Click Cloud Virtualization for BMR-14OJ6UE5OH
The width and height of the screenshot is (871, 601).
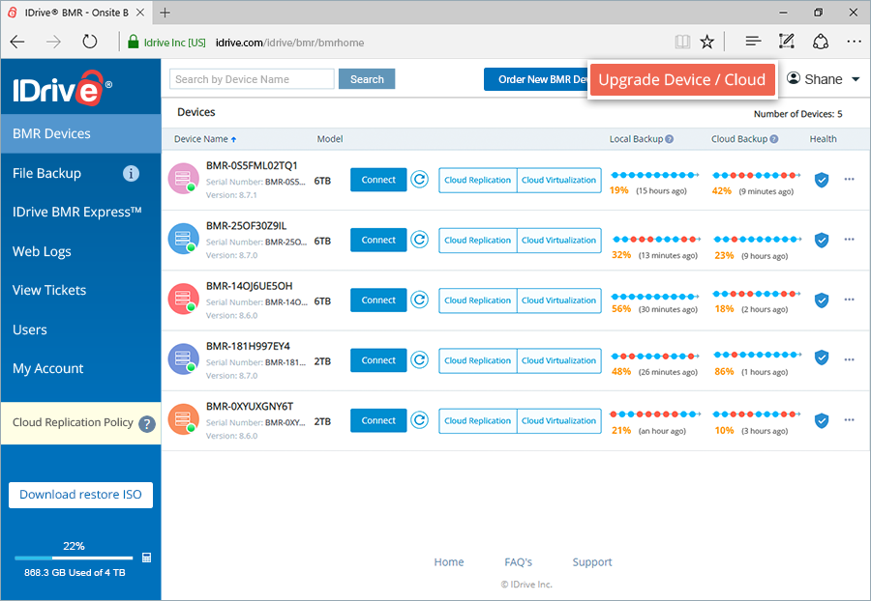coord(558,300)
